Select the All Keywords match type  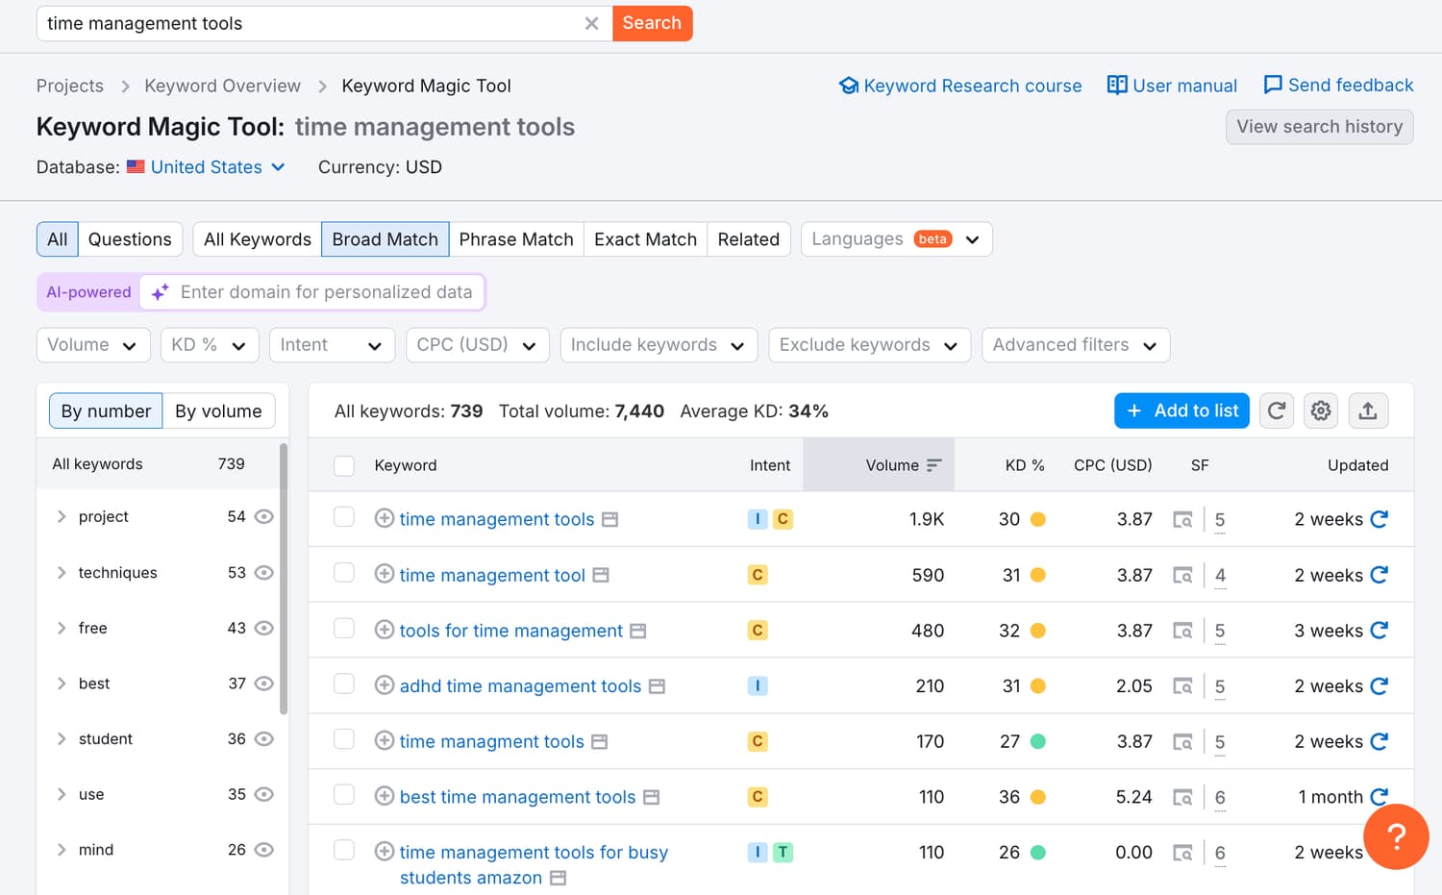tap(257, 239)
